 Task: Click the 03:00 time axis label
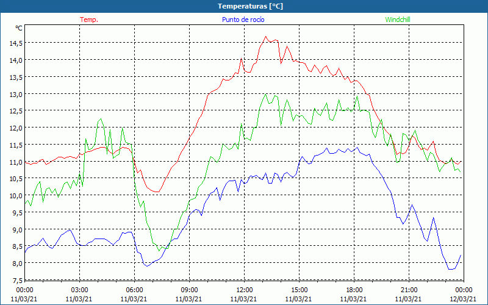[x=79, y=290]
